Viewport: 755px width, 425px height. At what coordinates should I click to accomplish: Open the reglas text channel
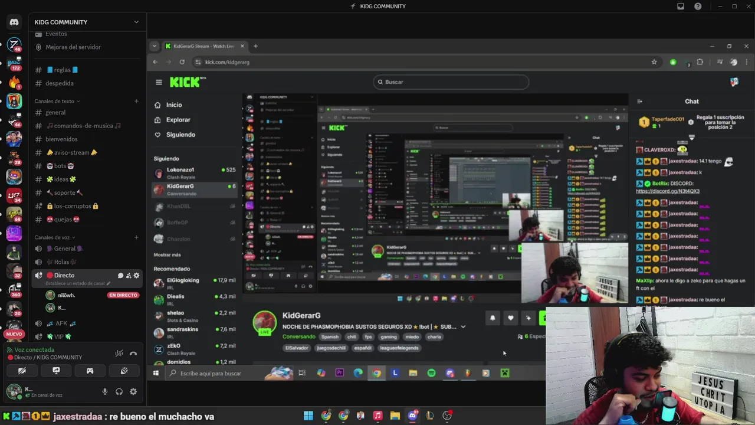[63, 70]
